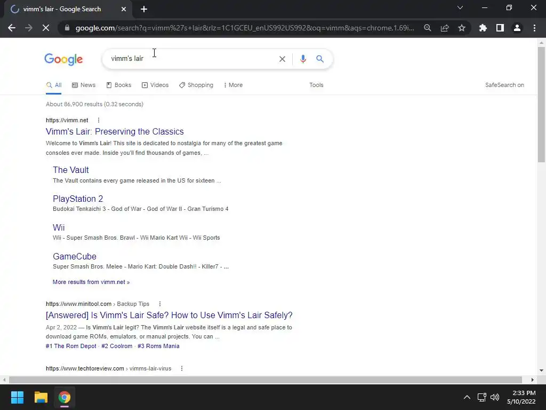This screenshot has height=410, width=546.
Task: Toggle the browser side panel icon
Action: point(500,28)
